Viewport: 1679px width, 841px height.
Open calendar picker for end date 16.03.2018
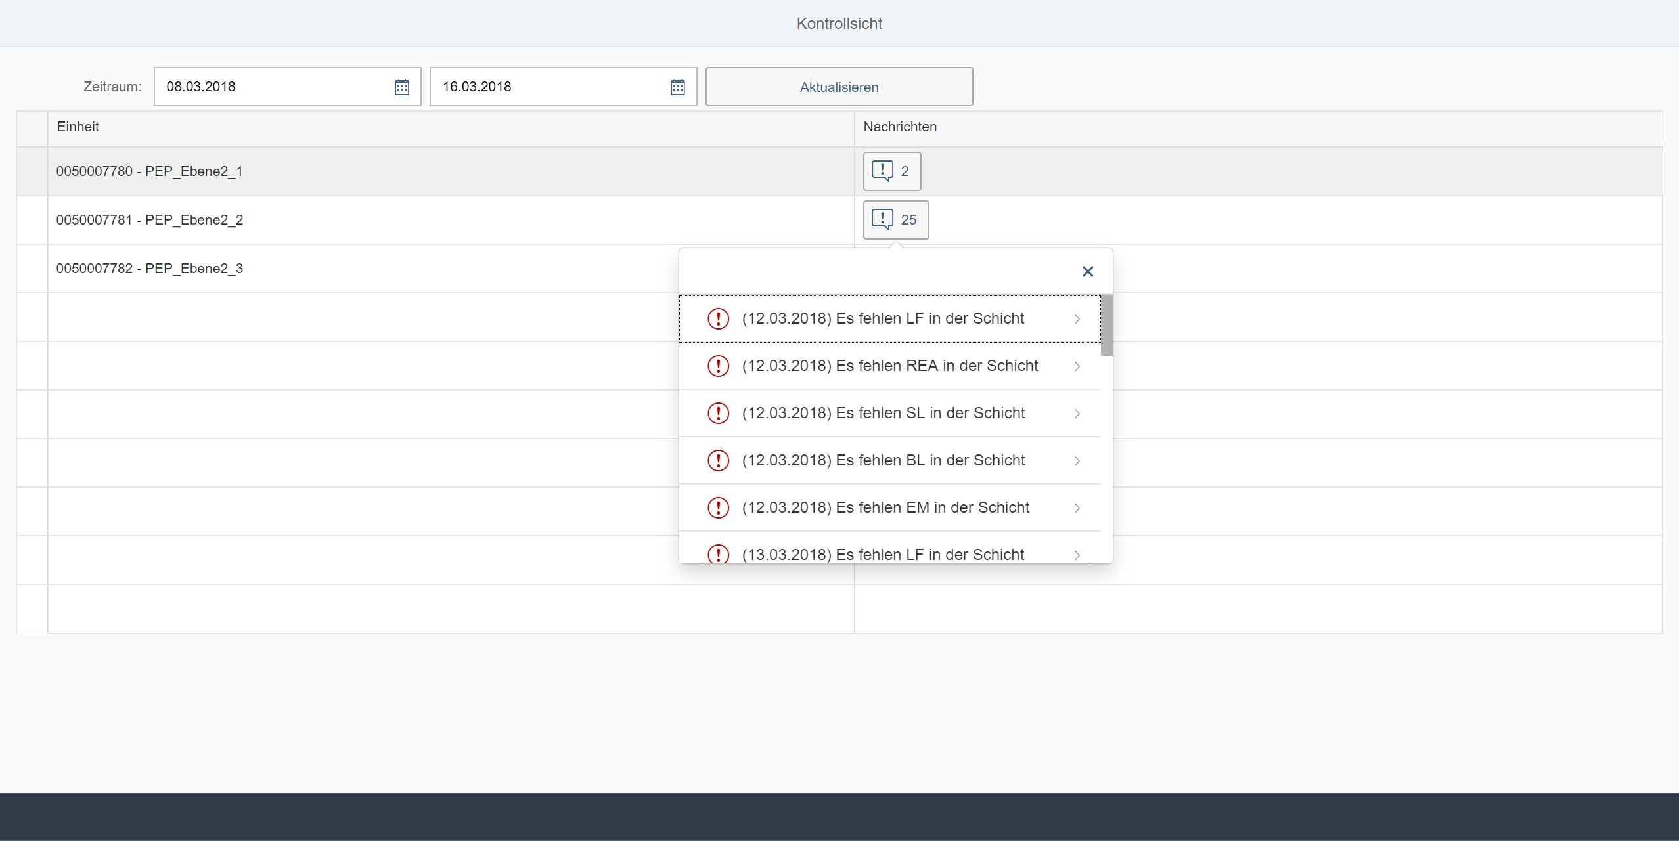coord(677,87)
